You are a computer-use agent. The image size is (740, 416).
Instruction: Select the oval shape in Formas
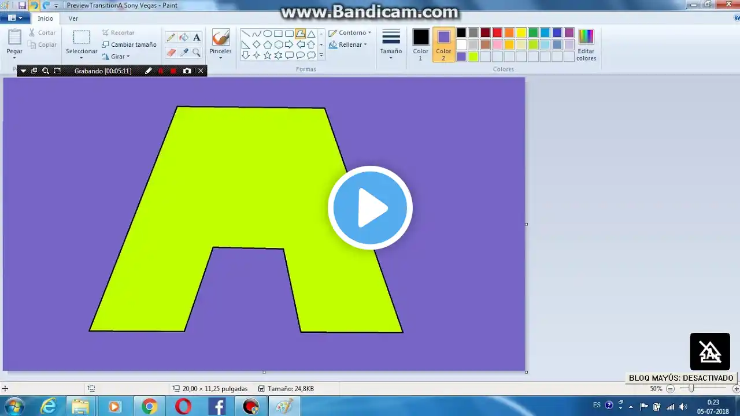[267, 34]
